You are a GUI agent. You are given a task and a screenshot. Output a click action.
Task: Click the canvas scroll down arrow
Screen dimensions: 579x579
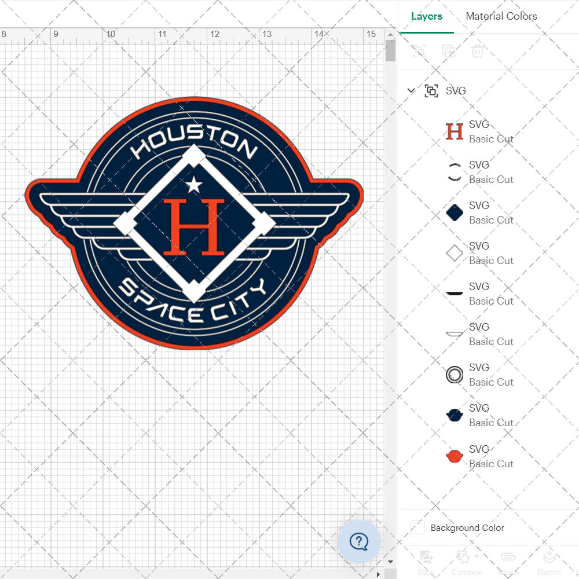(x=390, y=562)
